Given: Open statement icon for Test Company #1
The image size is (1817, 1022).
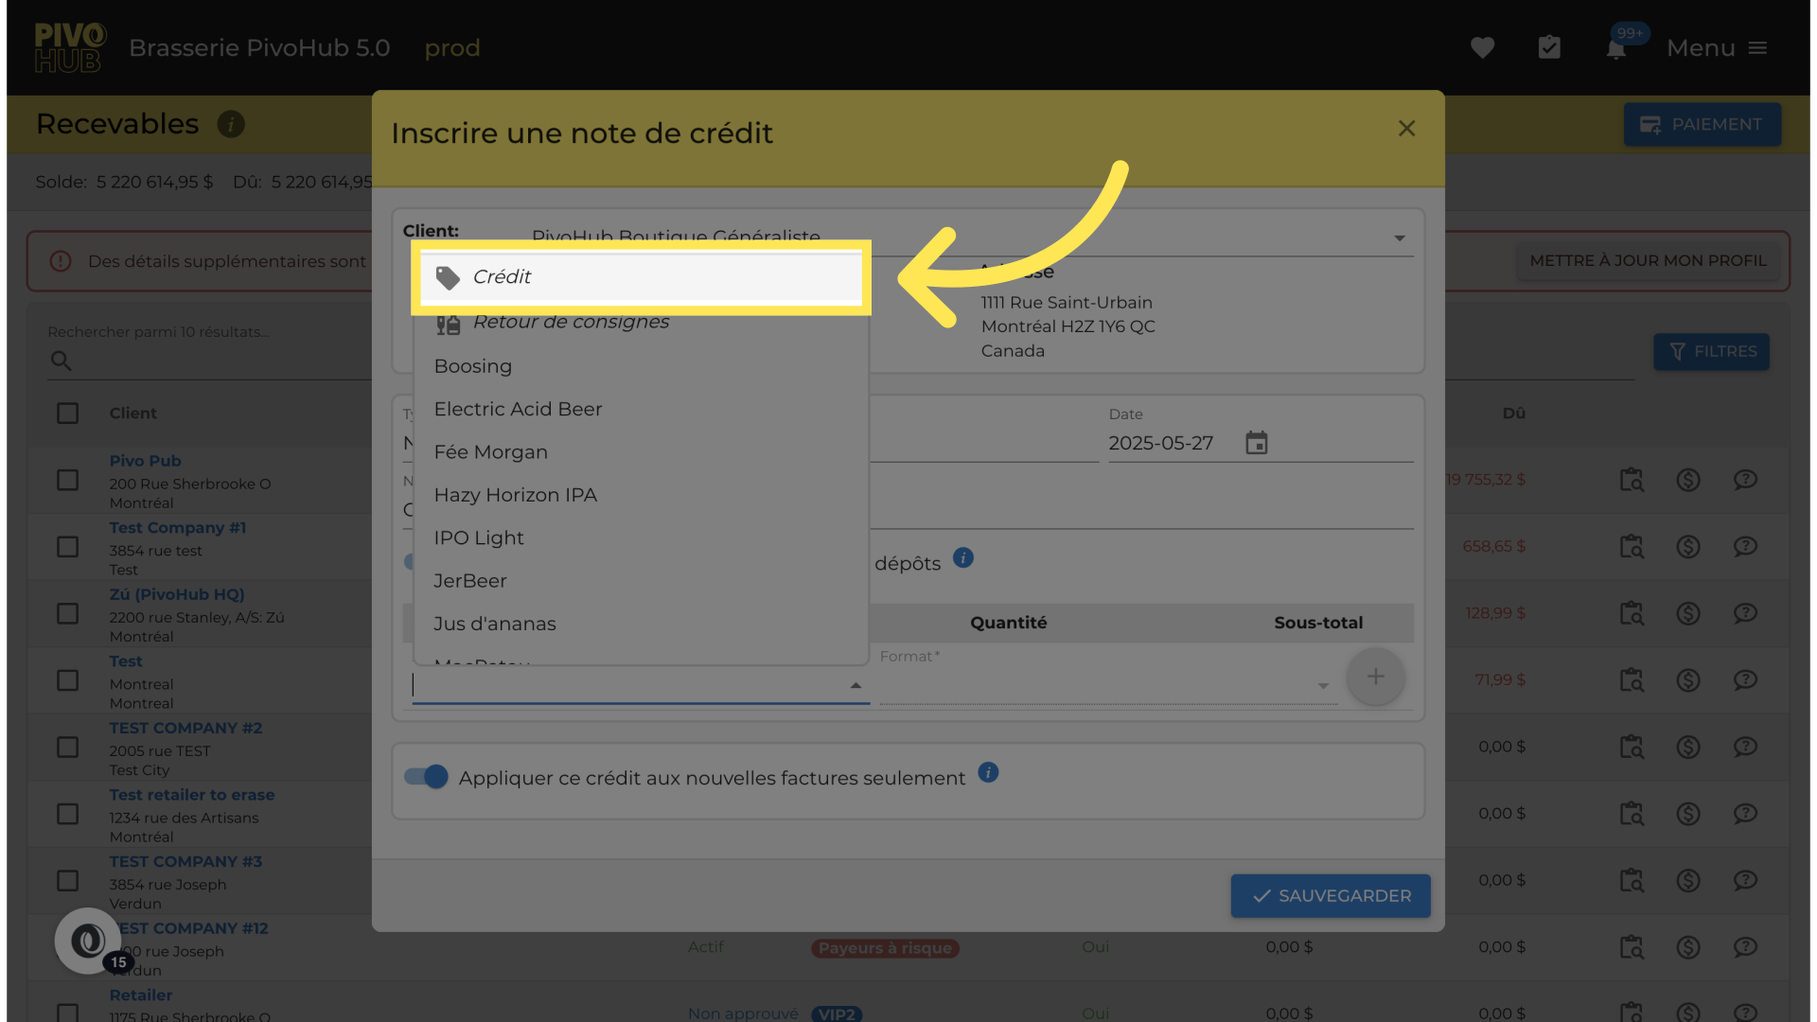Looking at the screenshot, I should (x=1632, y=547).
